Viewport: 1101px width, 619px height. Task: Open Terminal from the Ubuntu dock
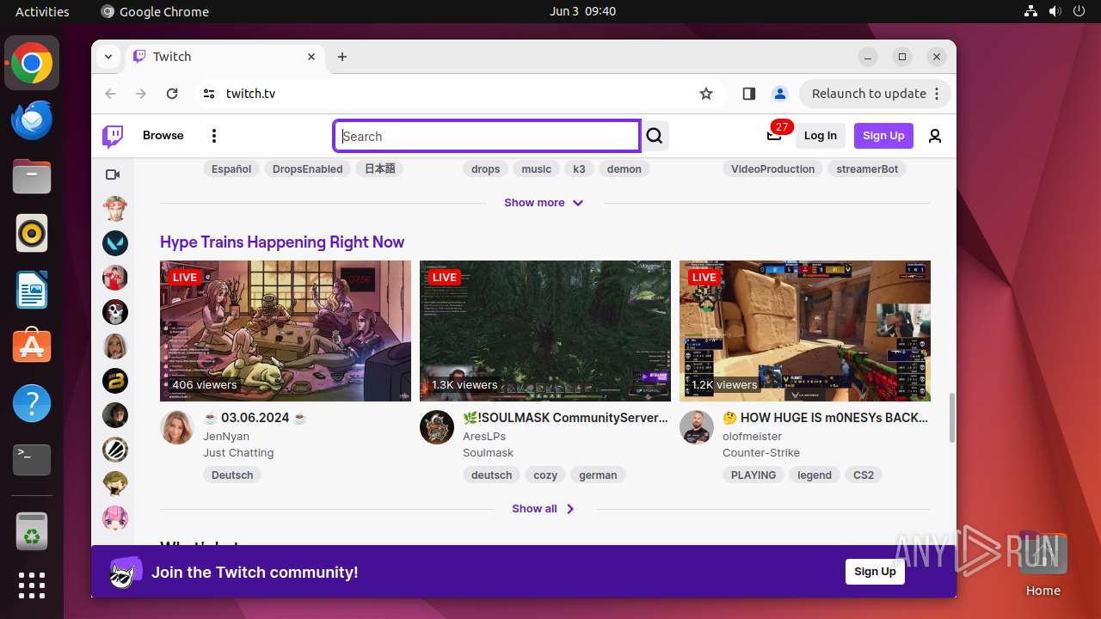pos(32,460)
